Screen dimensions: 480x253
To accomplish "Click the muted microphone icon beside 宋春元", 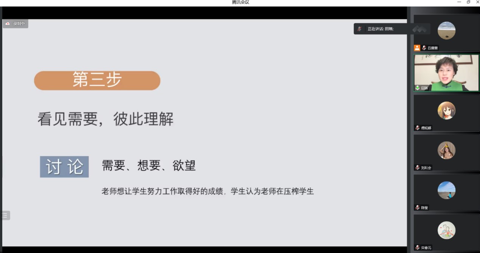I will 418,248.
